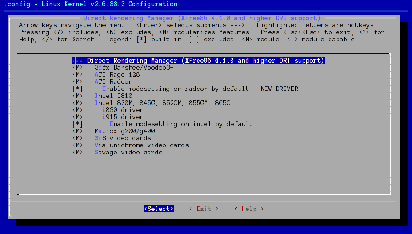
Task: Toggle <M> marker for Via unichrome video cards
Action: [x=77, y=145]
